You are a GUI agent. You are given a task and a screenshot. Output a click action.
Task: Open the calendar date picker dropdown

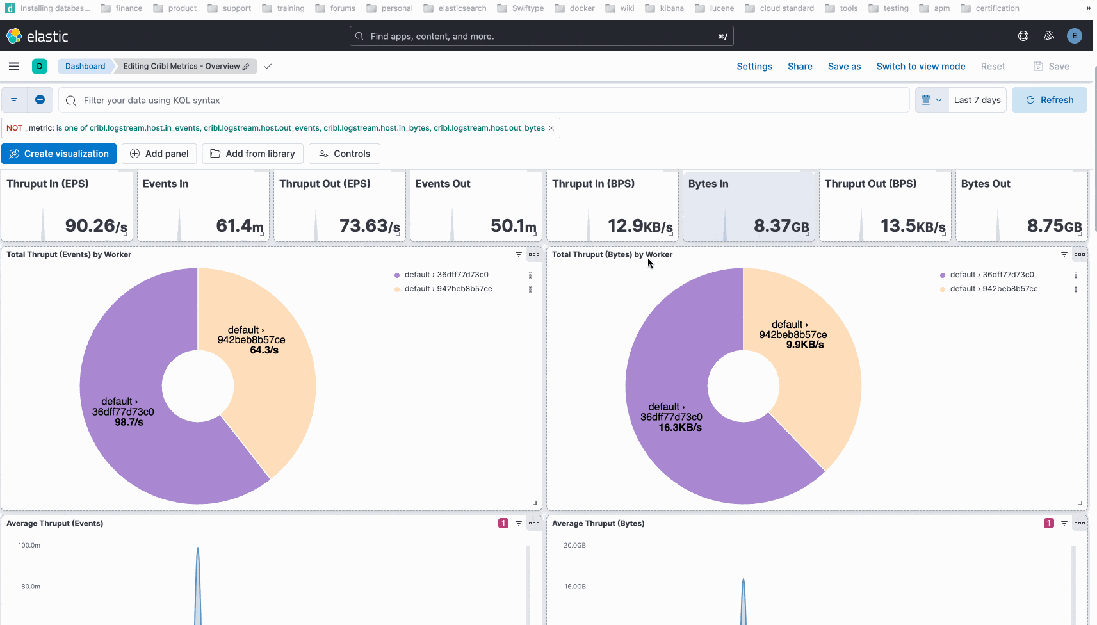pyautogui.click(x=931, y=99)
